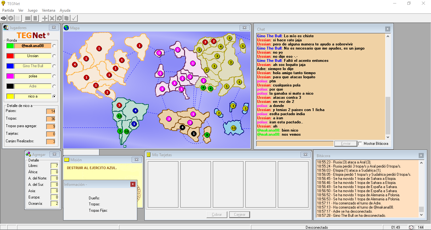Open the Partida menu

8,10
